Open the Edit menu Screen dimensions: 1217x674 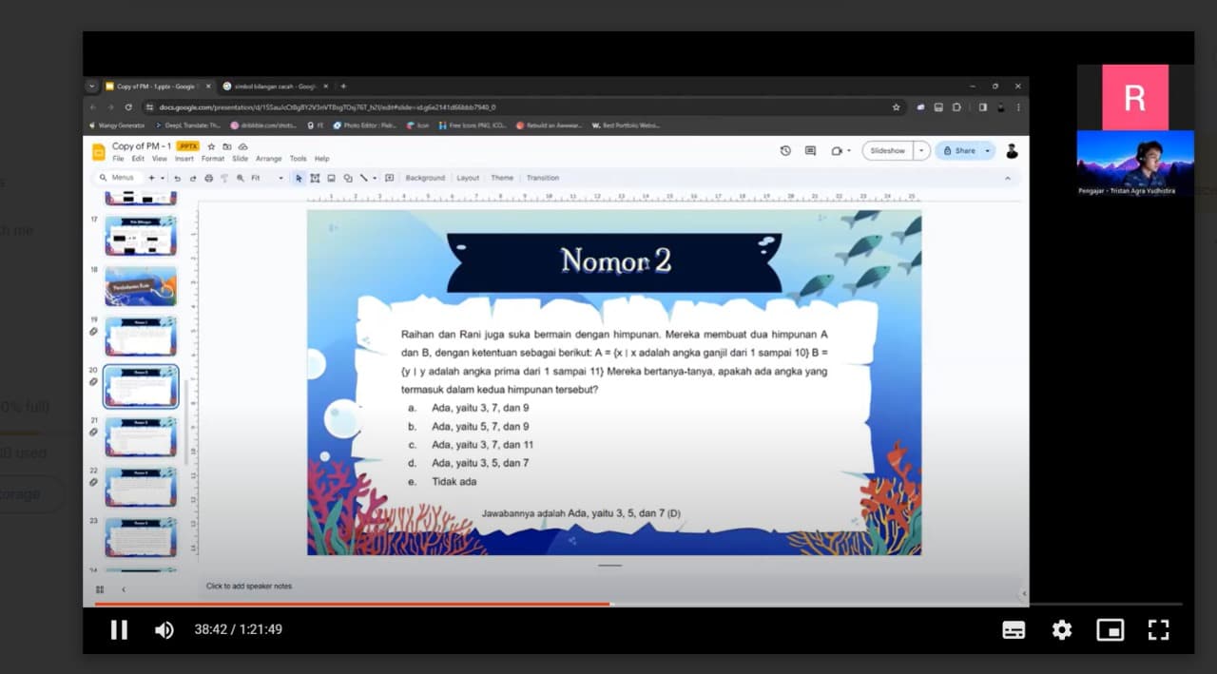point(138,159)
